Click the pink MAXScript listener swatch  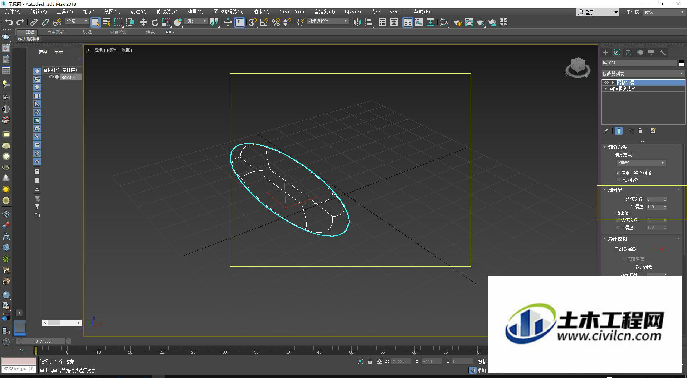click(19, 361)
